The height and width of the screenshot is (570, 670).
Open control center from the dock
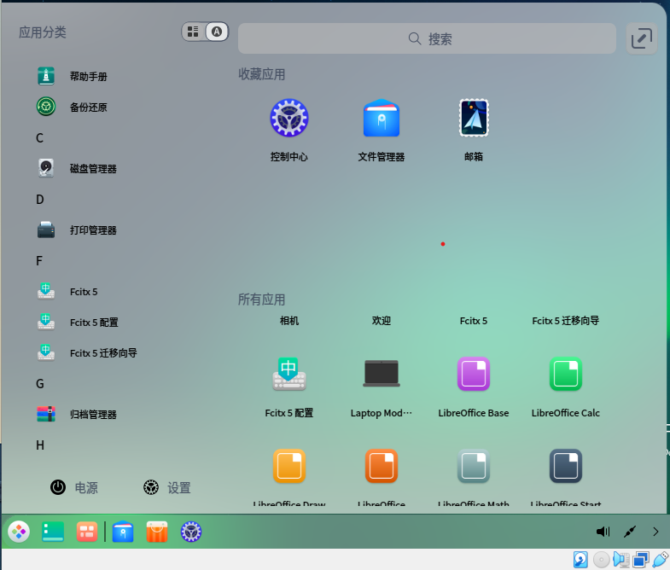coord(191,532)
